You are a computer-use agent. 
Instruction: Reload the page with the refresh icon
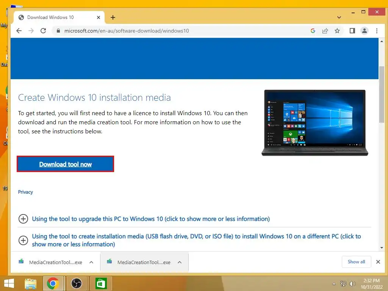[43, 31]
